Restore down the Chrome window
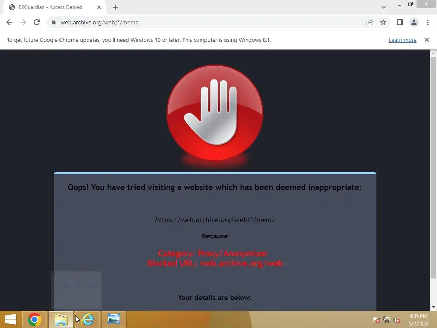 click(x=410, y=4)
